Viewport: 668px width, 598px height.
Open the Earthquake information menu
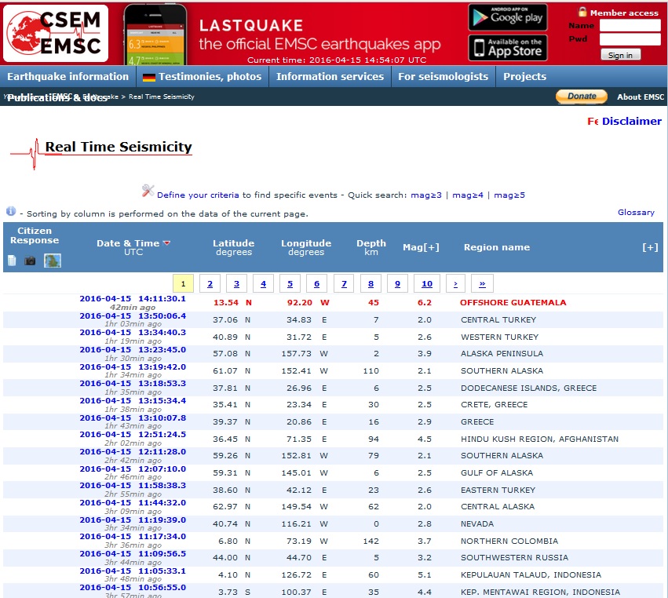[68, 77]
